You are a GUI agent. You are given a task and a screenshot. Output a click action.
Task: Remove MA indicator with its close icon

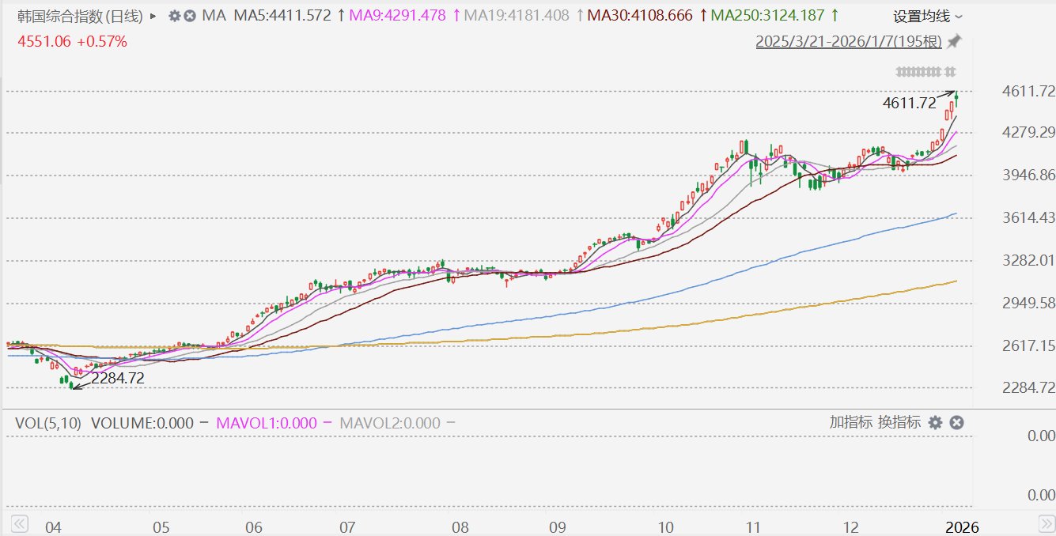(x=190, y=16)
